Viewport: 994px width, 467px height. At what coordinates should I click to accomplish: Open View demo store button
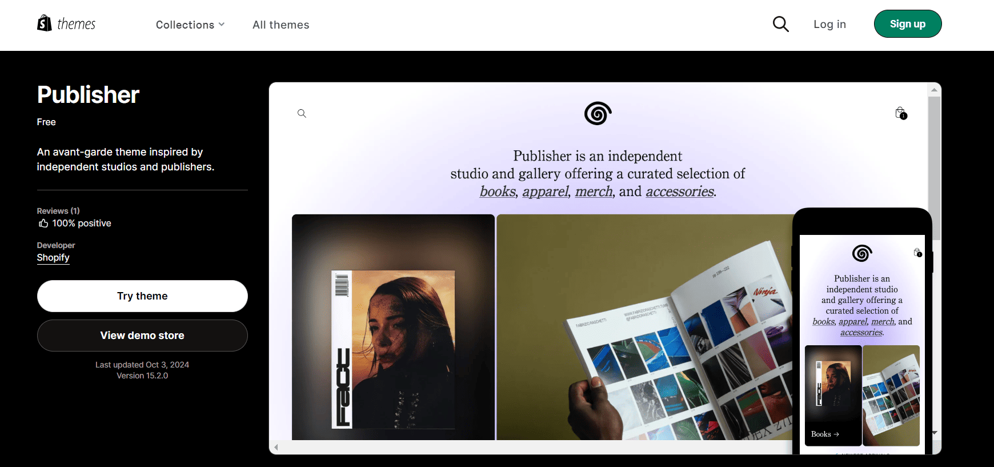(x=142, y=336)
